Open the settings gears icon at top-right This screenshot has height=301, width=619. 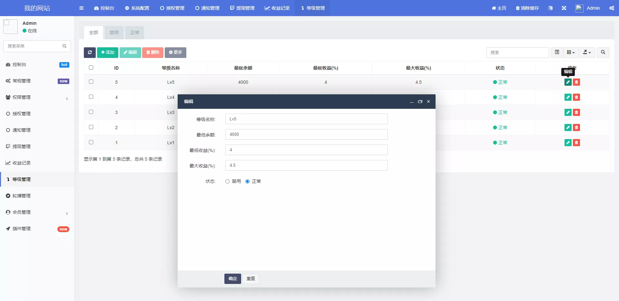point(612,8)
